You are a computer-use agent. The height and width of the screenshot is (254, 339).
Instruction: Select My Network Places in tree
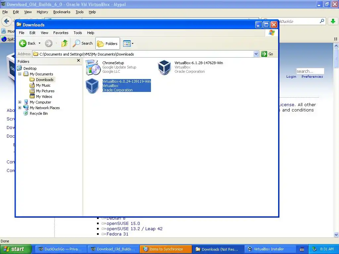(45, 108)
